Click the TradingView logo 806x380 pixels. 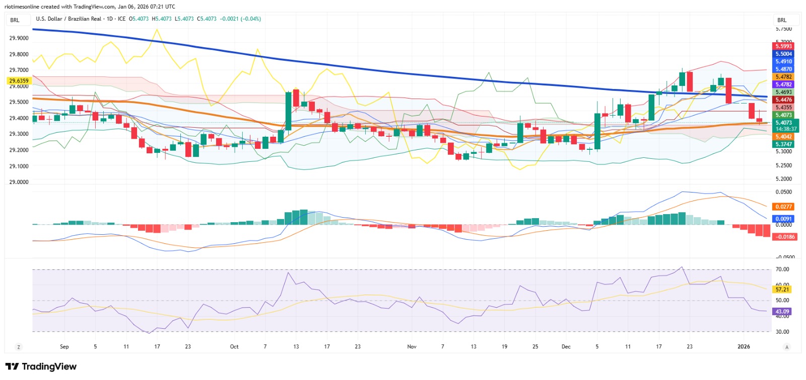(x=41, y=366)
